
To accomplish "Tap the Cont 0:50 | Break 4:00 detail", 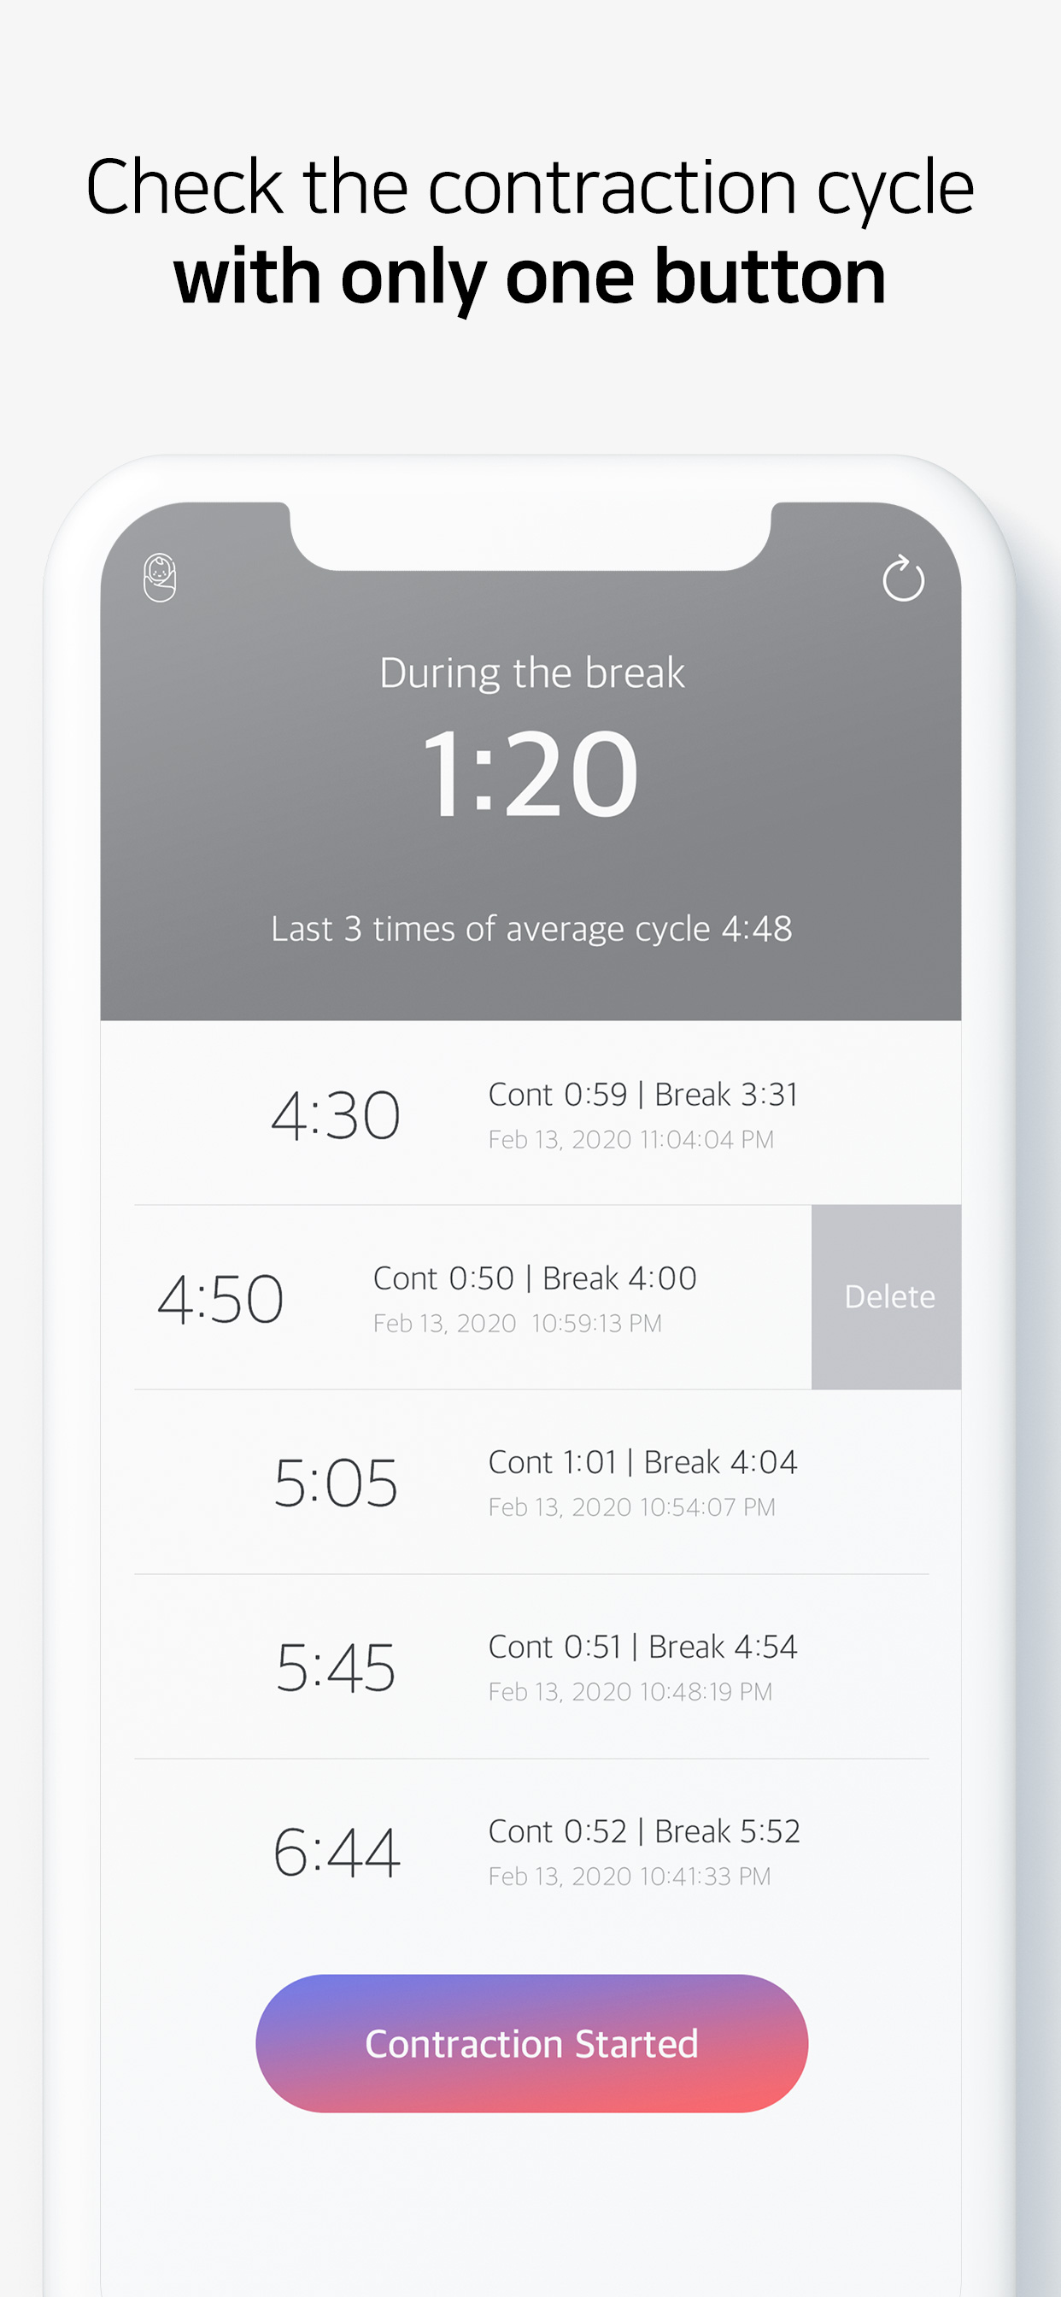I will [x=534, y=1278].
